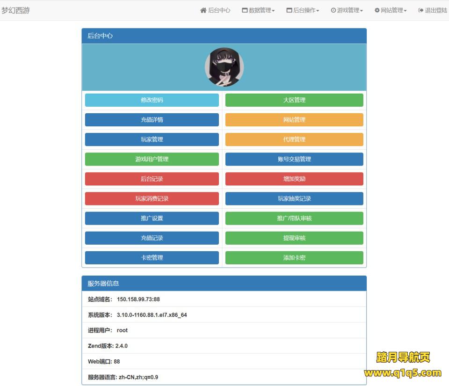Click the sign-out icon beside 退出登陆
Image resolution: width=449 pixels, height=386 pixels.
[421, 10]
